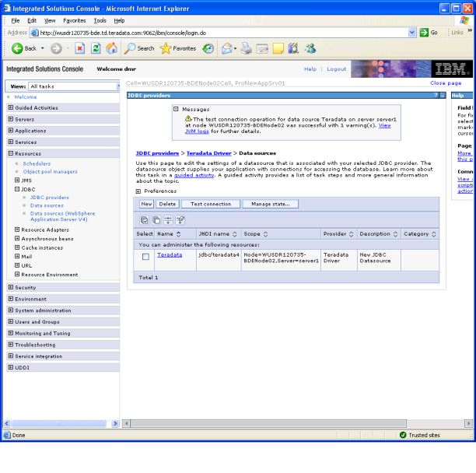Open the address bar dropdown arrow
Viewport: 476px width, 473px height.
(x=411, y=33)
